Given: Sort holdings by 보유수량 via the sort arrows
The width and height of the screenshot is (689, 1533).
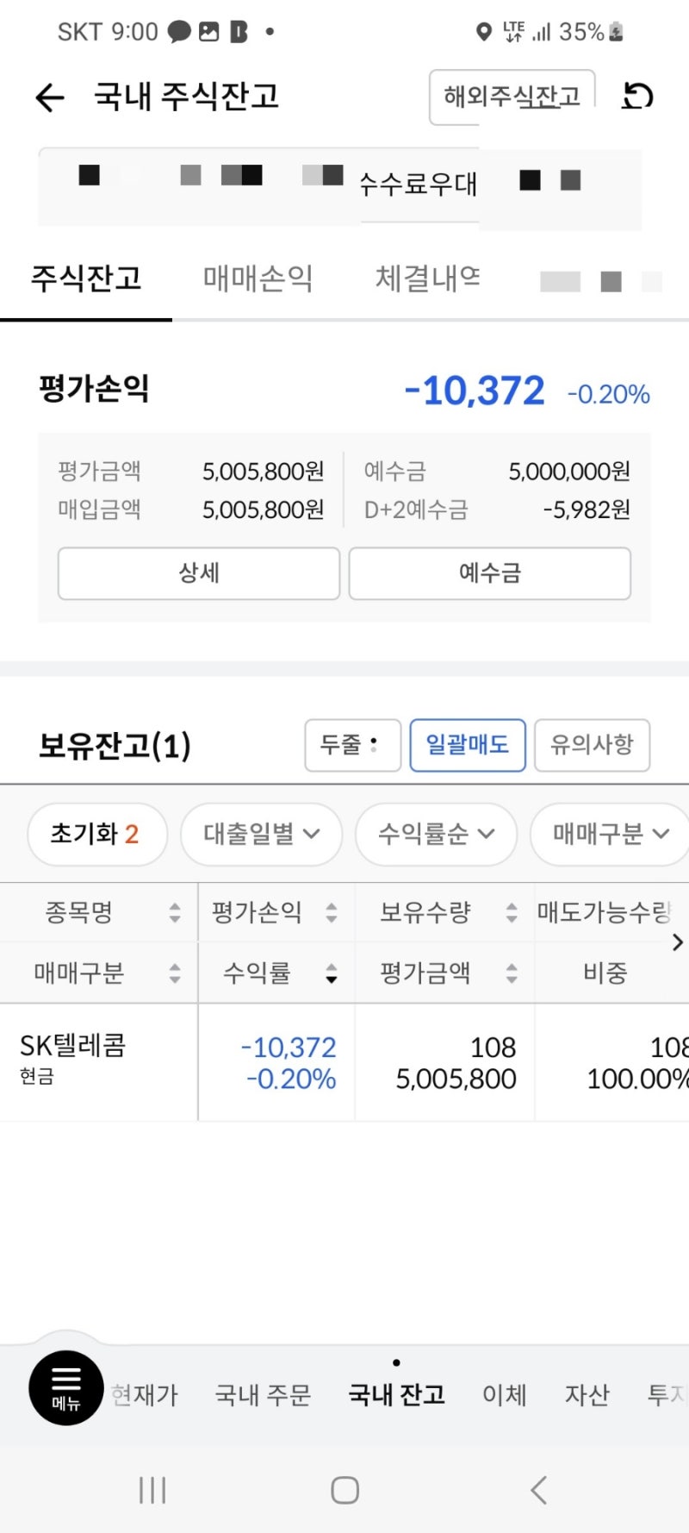Looking at the screenshot, I should tap(511, 911).
